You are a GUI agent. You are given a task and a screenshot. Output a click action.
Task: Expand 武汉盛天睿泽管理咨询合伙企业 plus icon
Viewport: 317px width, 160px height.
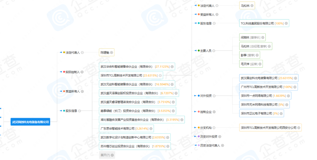tap(173, 102)
